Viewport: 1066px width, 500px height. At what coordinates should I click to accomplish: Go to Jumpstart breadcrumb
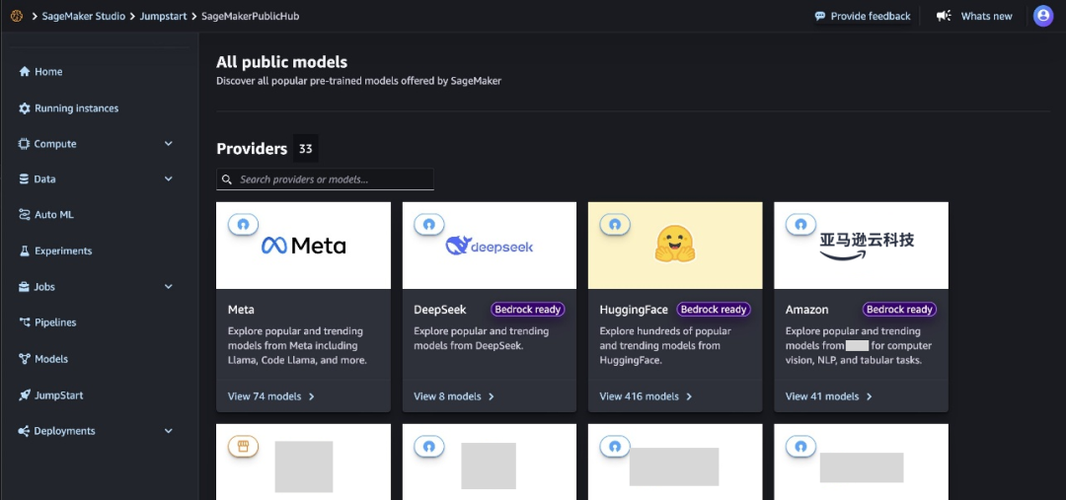pos(163,16)
